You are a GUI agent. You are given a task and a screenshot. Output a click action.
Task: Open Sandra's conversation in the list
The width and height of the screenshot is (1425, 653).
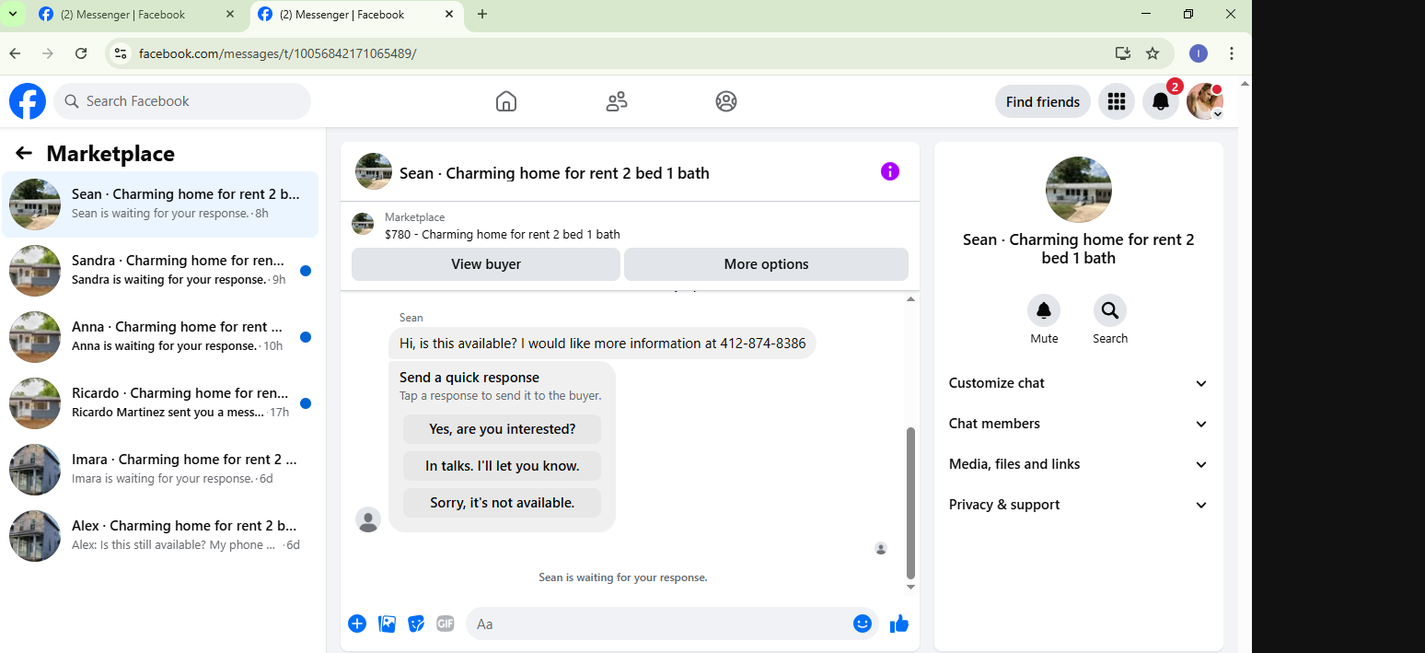coord(160,271)
